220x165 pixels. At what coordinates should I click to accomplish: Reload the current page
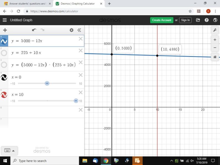tap(18, 11)
